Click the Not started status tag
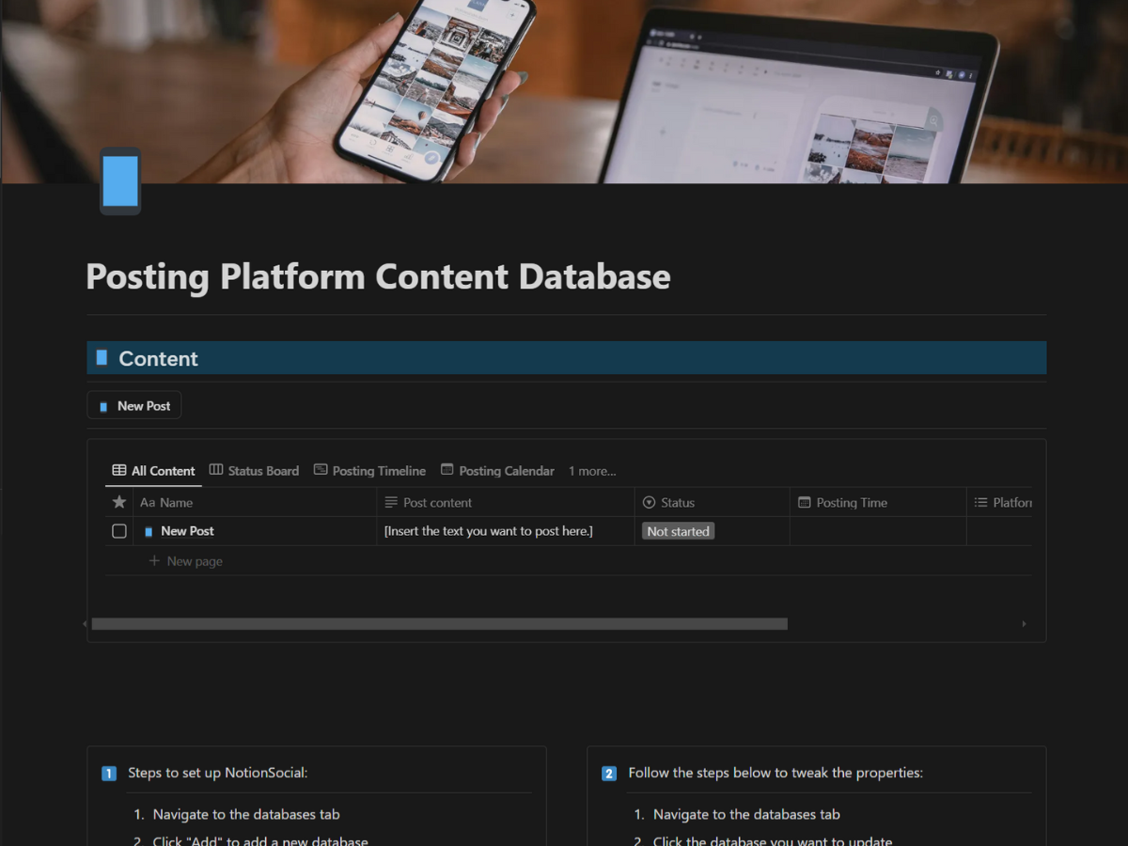Viewport: 1128px width, 846px height. [x=678, y=531]
